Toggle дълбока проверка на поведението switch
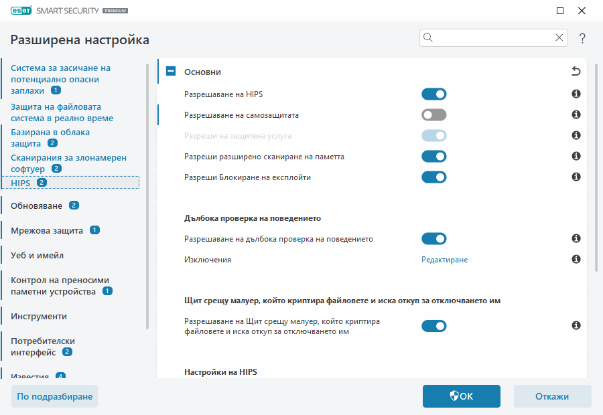 coord(433,239)
